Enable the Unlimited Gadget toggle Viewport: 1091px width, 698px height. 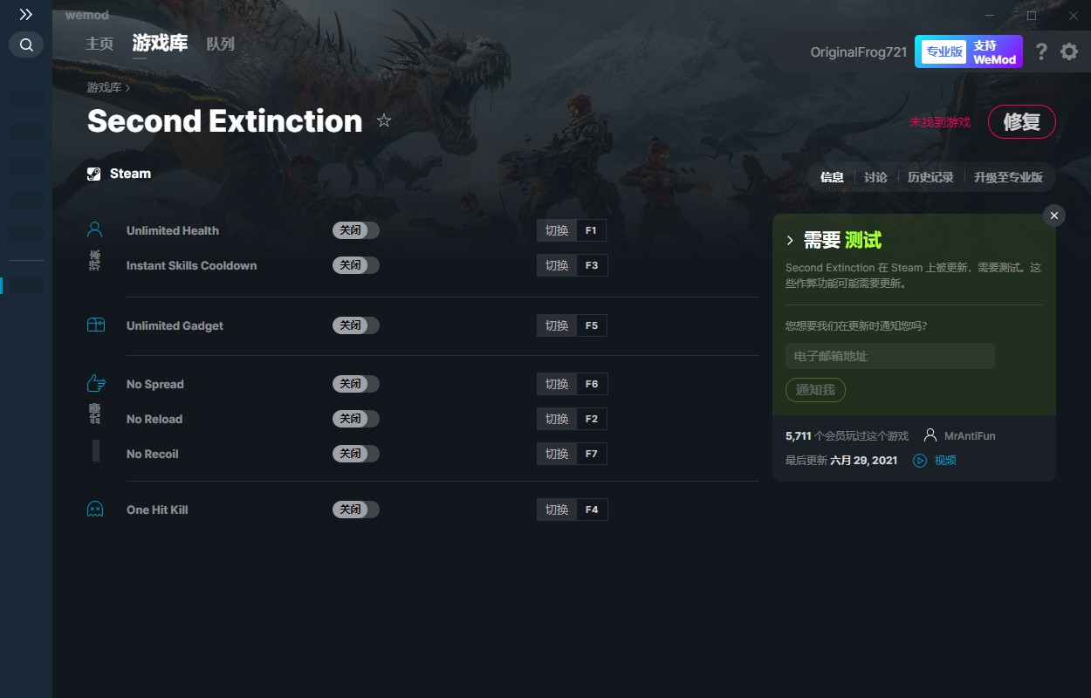[x=356, y=325]
